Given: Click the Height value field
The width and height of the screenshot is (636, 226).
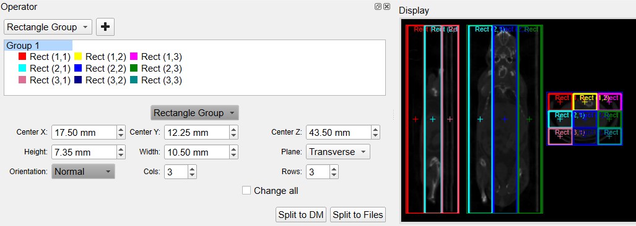Looking at the screenshot, I should pyautogui.click(x=84, y=152).
